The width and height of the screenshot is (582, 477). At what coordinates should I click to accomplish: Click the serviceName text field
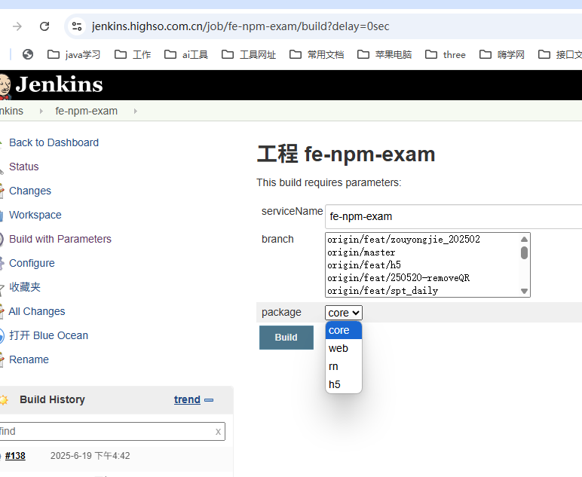(x=452, y=216)
